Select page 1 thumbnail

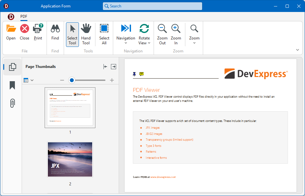[x=70, y=108]
